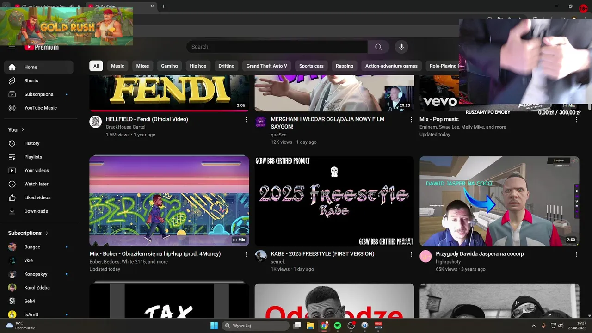Open Przygody Dawida Jaspera na cocorp title
This screenshot has height=333, width=592.
[x=480, y=254]
